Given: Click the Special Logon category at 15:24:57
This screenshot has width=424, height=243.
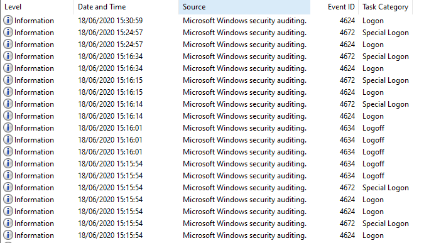Looking at the screenshot, I should coord(385,33).
